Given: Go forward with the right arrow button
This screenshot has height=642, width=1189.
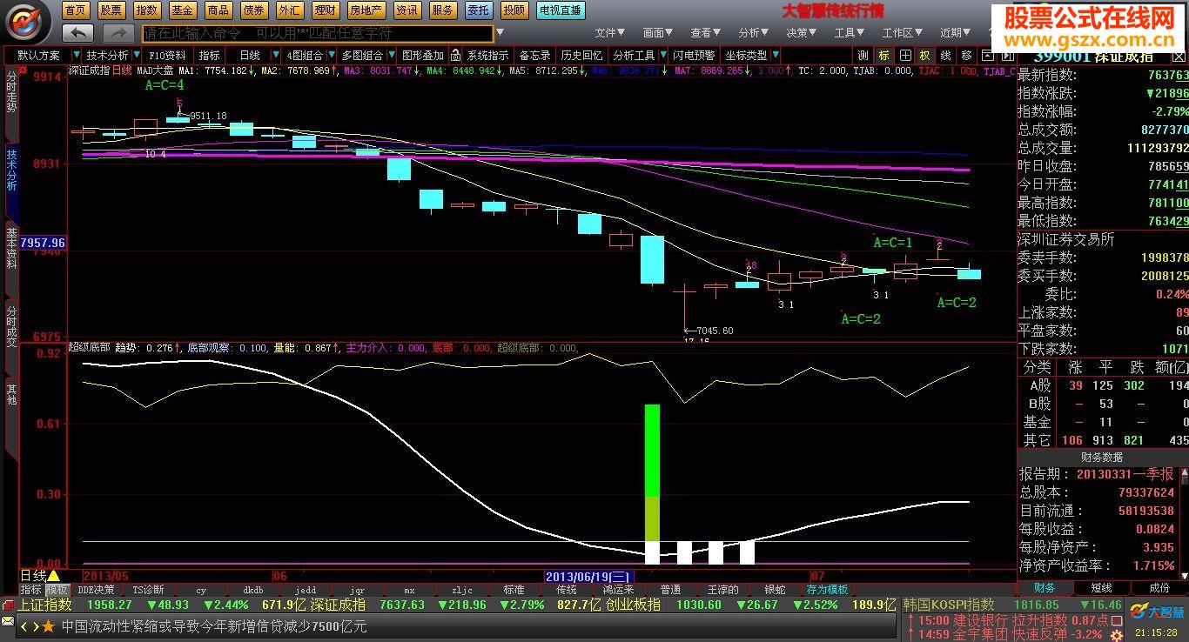Looking at the screenshot, I should 118,33.
